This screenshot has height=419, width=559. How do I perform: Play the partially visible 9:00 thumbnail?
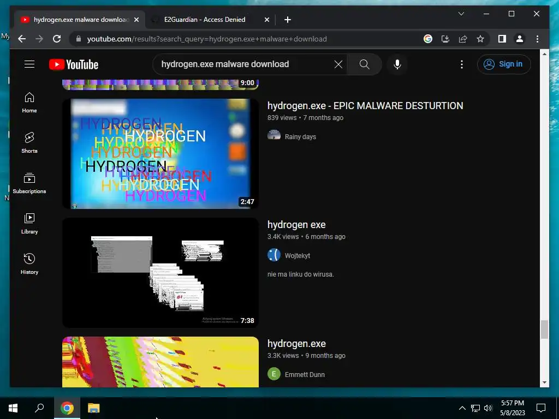[160, 85]
